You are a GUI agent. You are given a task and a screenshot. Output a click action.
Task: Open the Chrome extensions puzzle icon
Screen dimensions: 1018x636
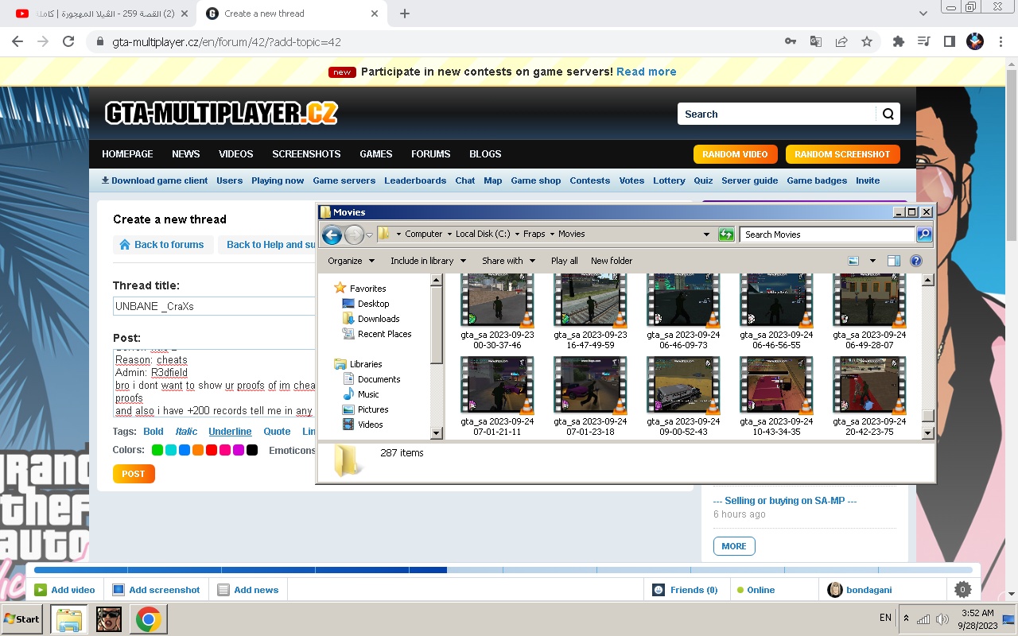tap(899, 41)
